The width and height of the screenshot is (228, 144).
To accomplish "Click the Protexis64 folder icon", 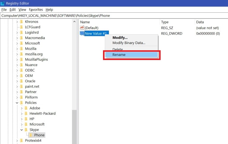I will tap(21, 140).
